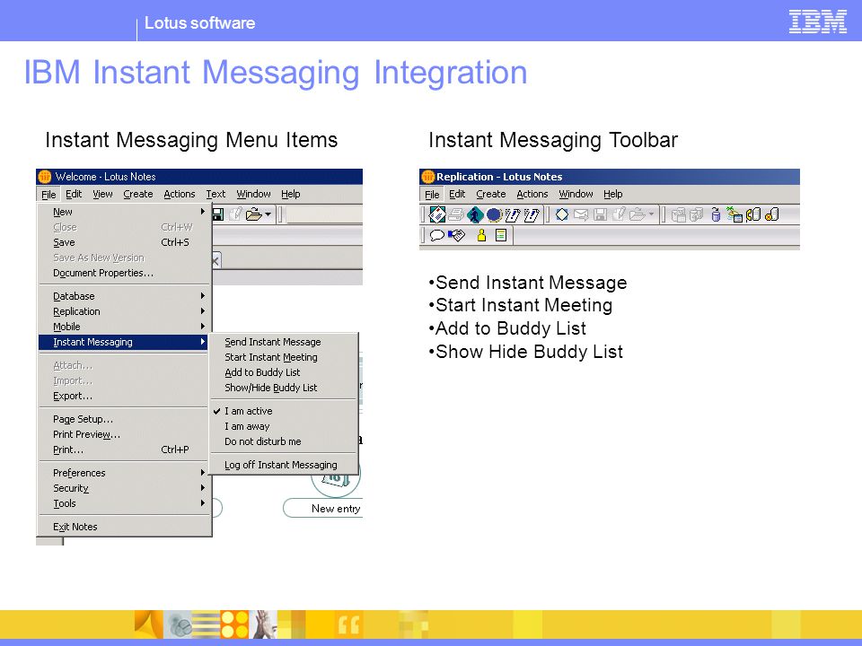The width and height of the screenshot is (862, 646).
Task: Open the Edit menu in Welcome window
Action: (74, 194)
